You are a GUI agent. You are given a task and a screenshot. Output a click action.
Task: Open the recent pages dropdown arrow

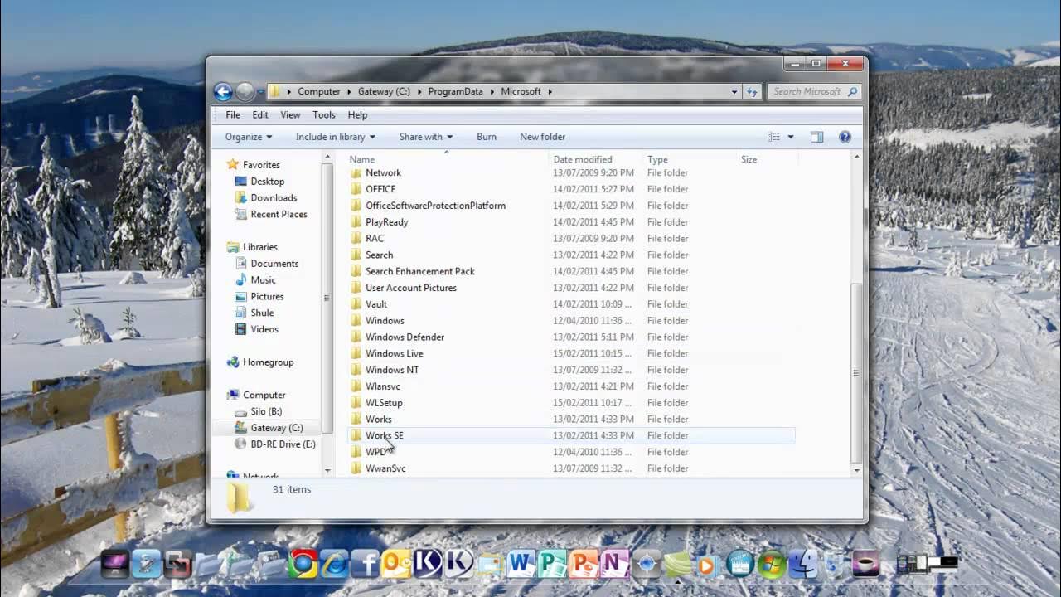point(260,92)
